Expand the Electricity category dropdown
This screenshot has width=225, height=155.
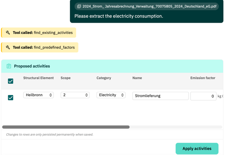[x=111, y=95]
